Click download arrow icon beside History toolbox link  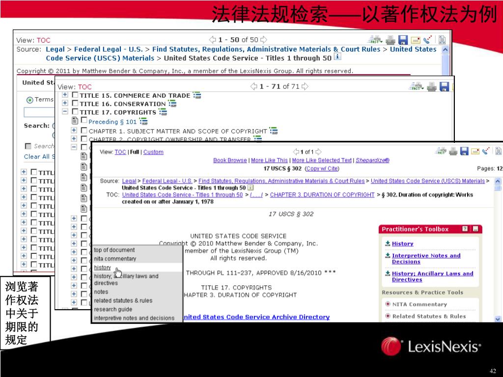[388, 243]
